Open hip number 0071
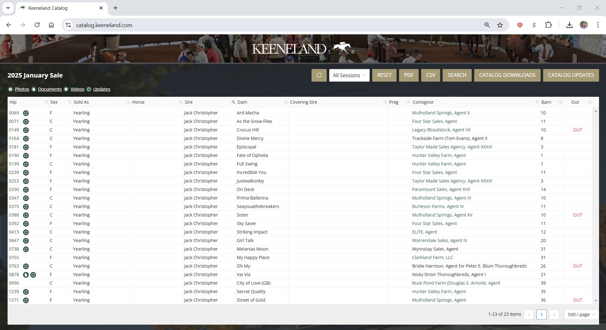 [x=14, y=121]
